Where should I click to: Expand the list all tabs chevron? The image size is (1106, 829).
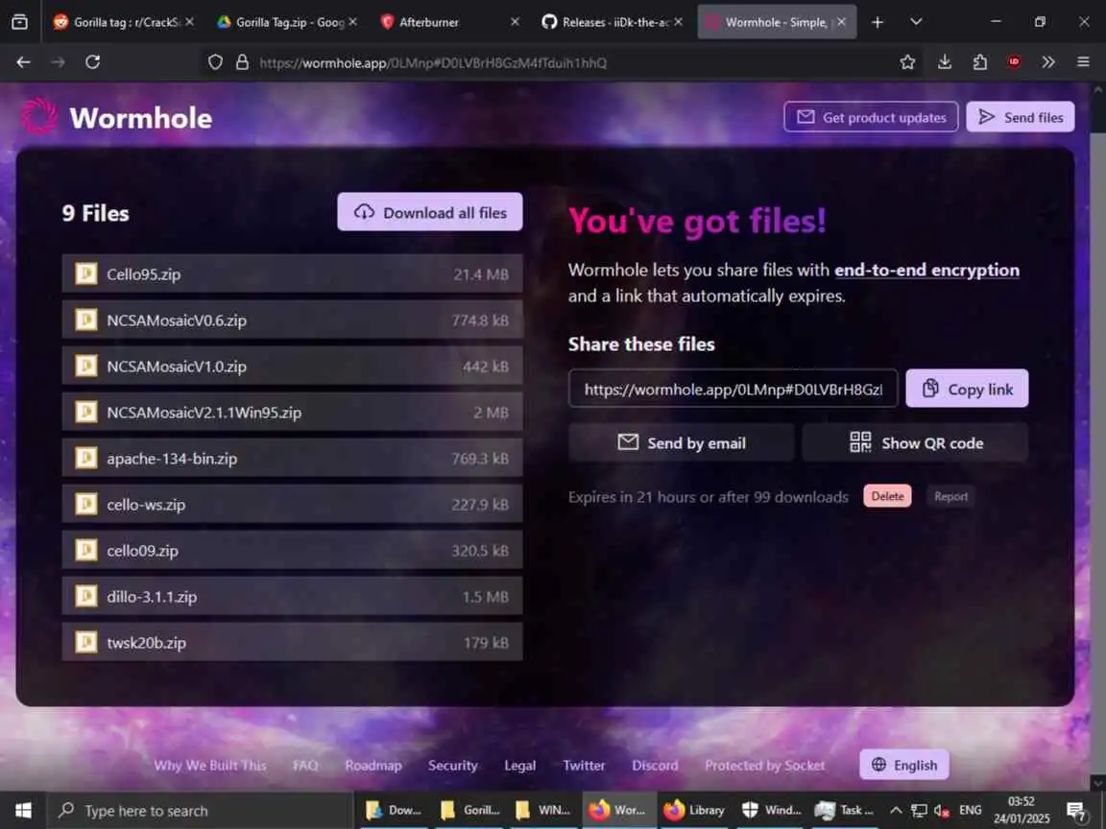coord(916,22)
